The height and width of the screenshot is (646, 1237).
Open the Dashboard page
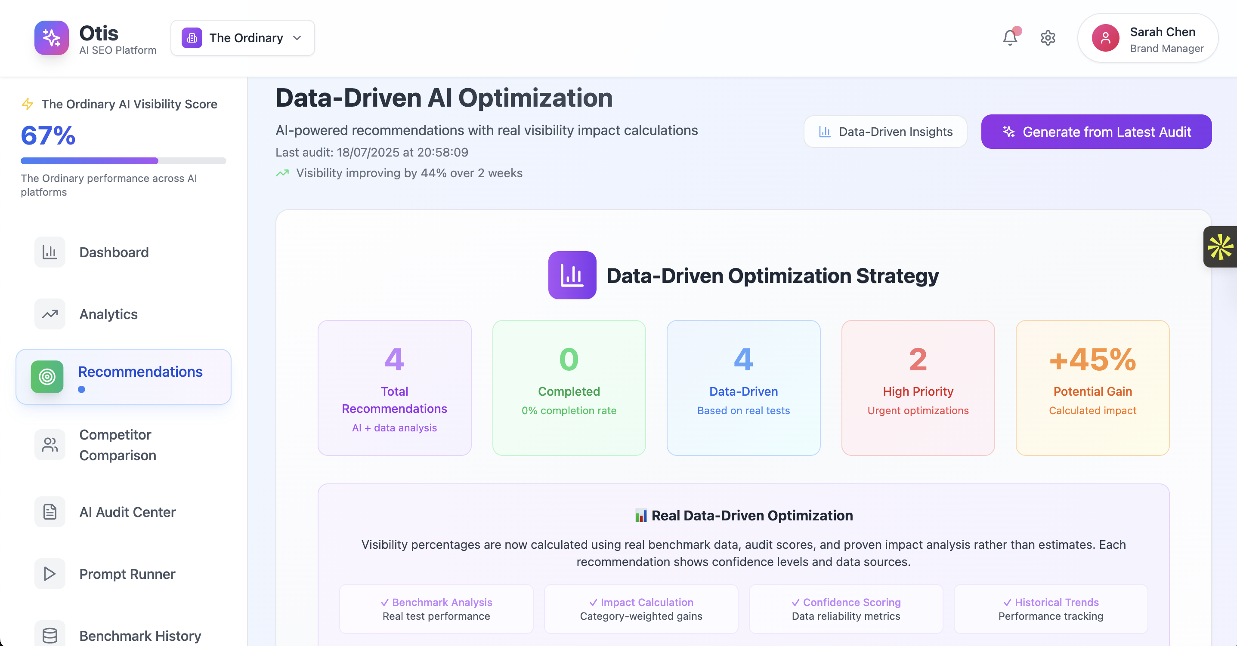tap(124, 252)
